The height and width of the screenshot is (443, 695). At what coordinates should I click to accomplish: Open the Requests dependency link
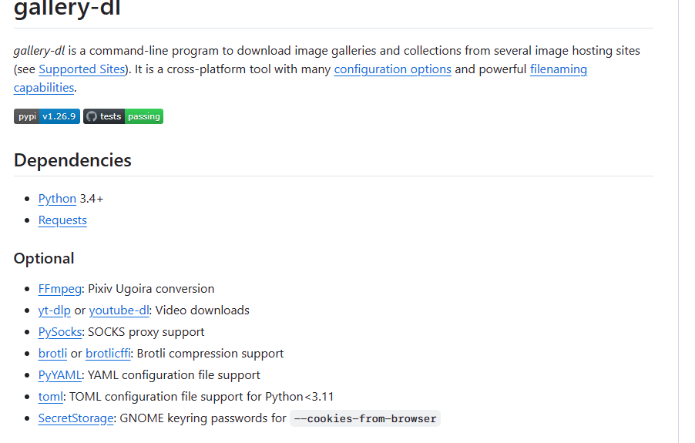(62, 220)
